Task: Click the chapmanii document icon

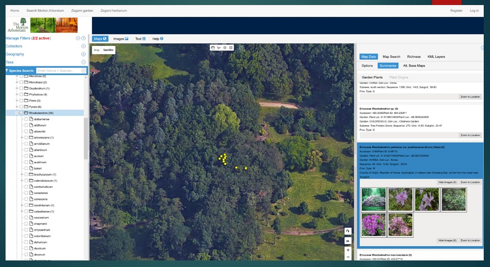Action: click(31, 224)
